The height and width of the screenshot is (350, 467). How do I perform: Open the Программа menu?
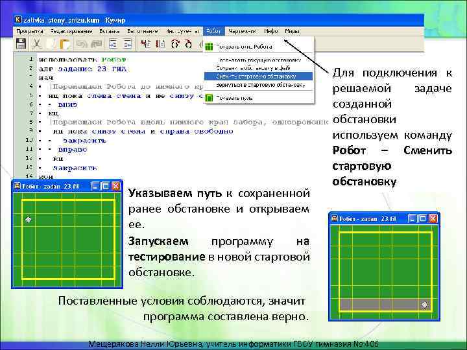point(30,31)
